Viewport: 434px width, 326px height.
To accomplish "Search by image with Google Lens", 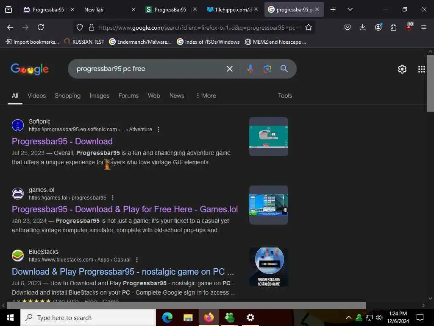I will pyautogui.click(x=267, y=69).
